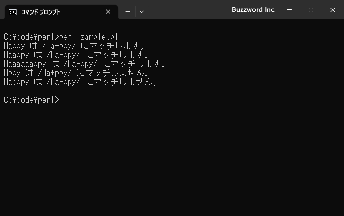Click the line starting with 'Haaaaaappy は'
Screen dimensions: 344x216
click(x=85, y=64)
